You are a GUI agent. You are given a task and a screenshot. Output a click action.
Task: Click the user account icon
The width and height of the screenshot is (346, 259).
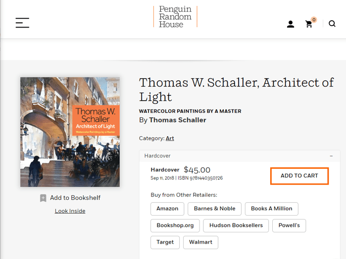[x=291, y=24]
